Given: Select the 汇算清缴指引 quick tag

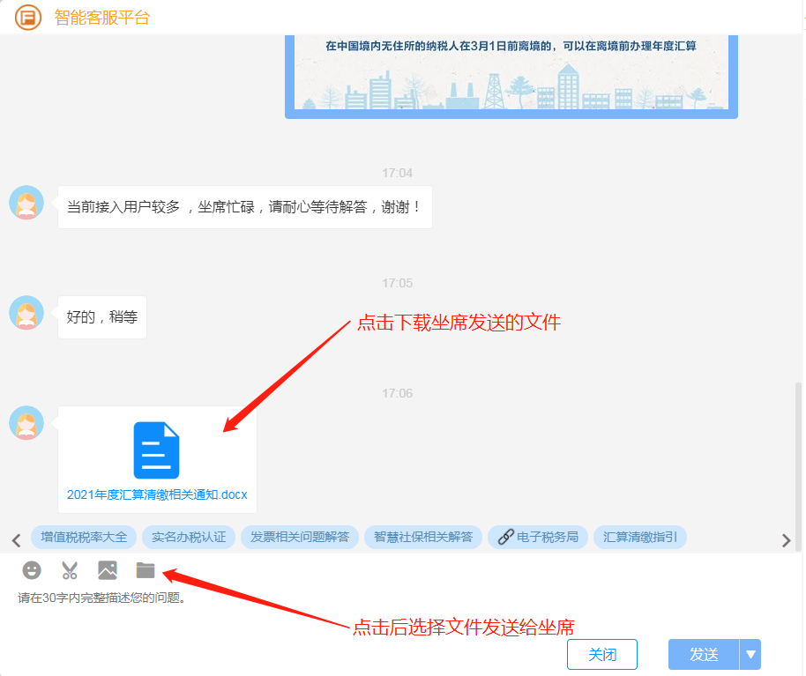Looking at the screenshot, I should pyautogui.click(x=640, y=538).
